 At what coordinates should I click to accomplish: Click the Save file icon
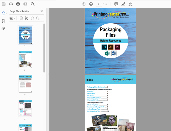point(4,4)
